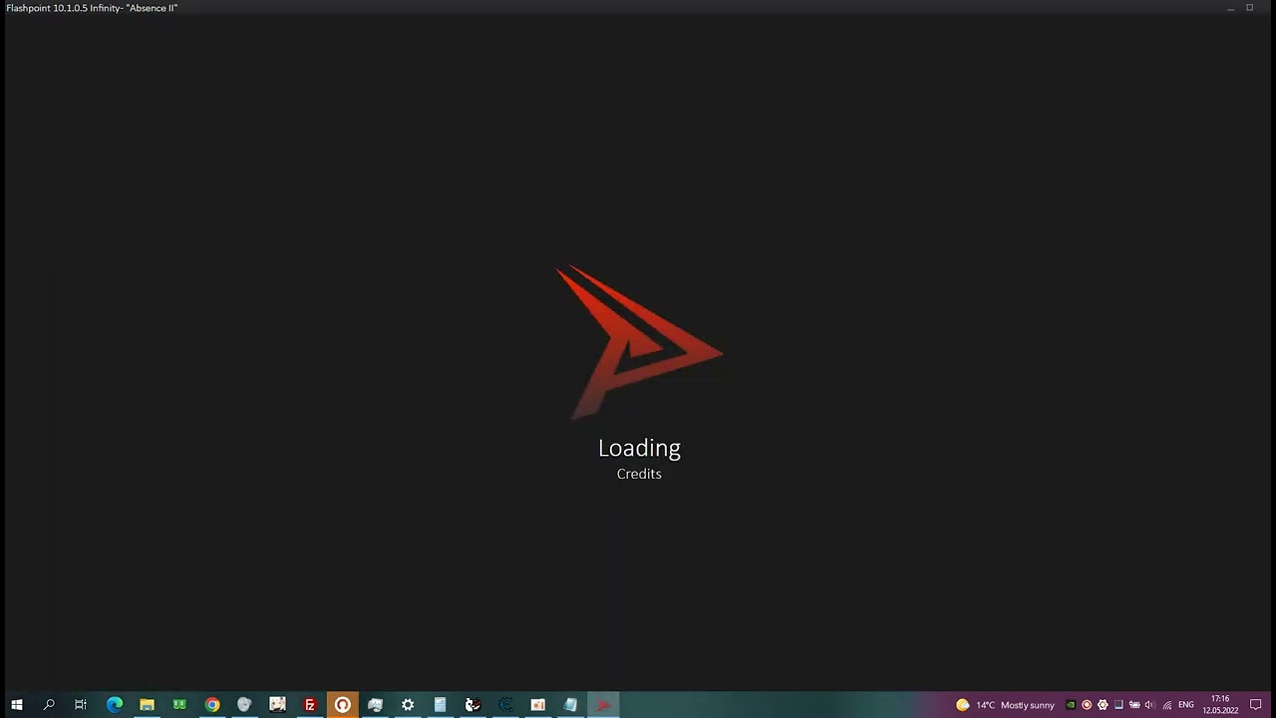Open File Explorer from taskbar
Viewport: 1276px width, 718px height.
[147, 705]
